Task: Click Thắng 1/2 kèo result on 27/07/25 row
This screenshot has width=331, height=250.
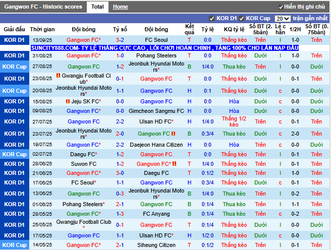Action: tap(234, 121)
